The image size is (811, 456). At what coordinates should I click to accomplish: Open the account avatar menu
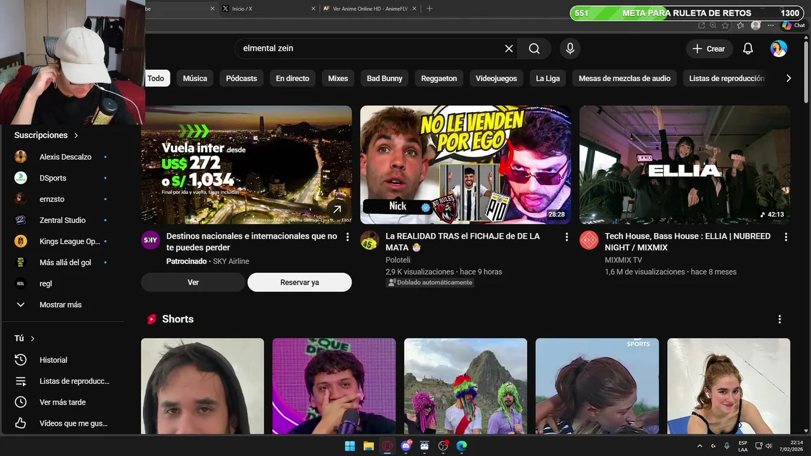[779, 49]
